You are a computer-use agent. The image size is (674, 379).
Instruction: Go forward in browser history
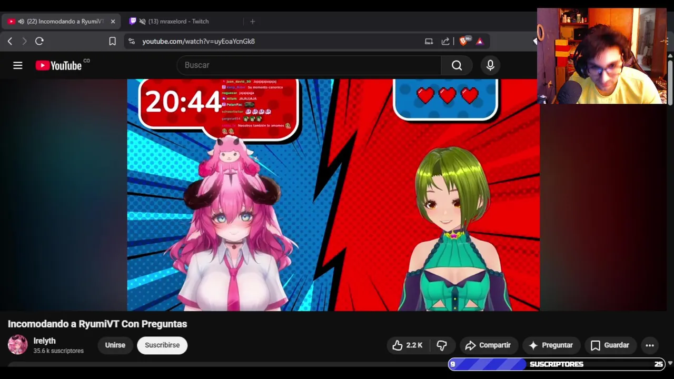pos(24,41)
